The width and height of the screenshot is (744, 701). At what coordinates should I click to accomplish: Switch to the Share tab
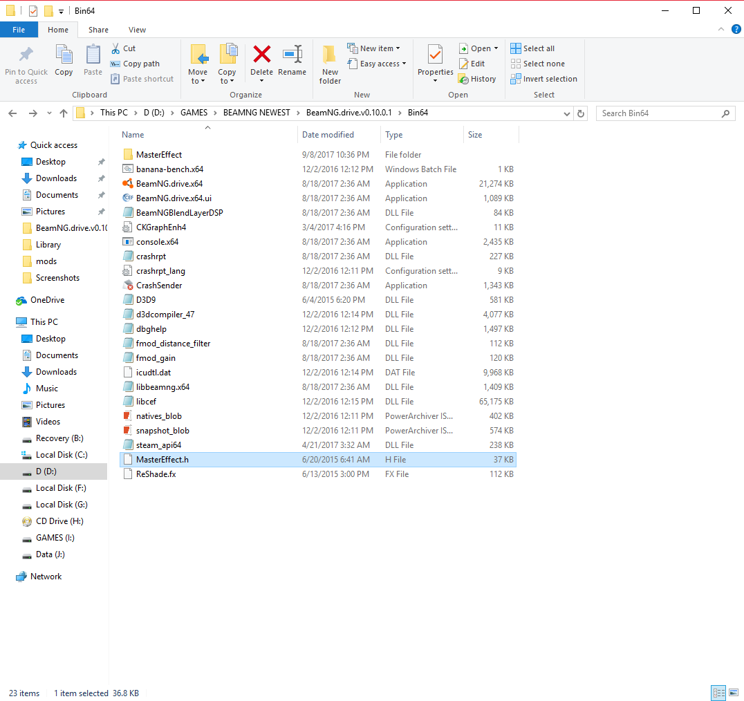tap(98, 30)
